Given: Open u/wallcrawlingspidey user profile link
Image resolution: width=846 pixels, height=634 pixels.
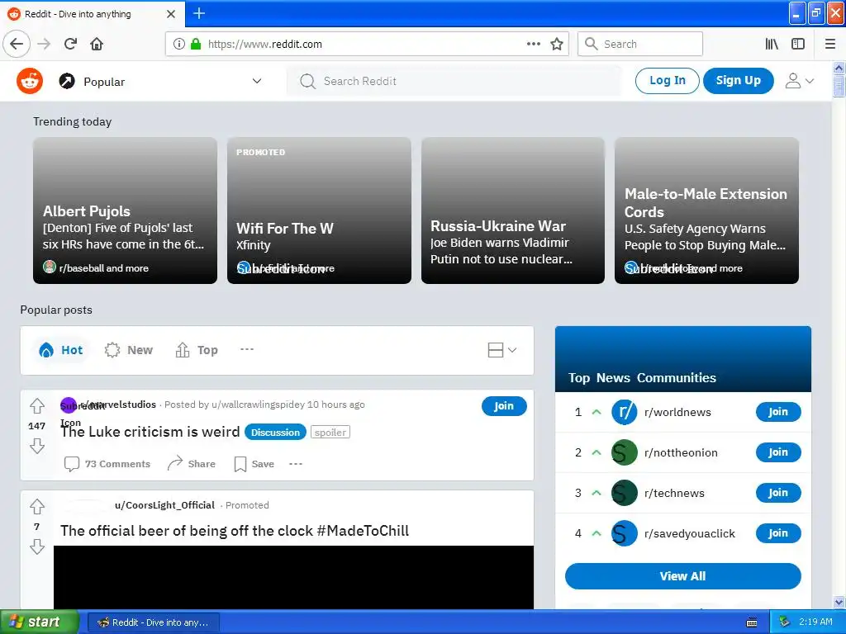Looking at the screenshot, I should 258,405.
